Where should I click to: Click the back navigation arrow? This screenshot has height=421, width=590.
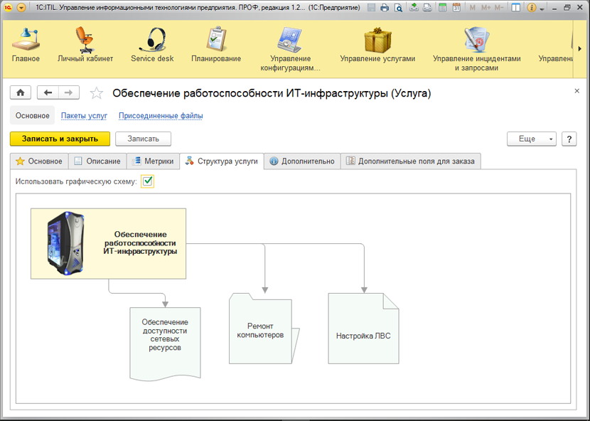[48, 93]
